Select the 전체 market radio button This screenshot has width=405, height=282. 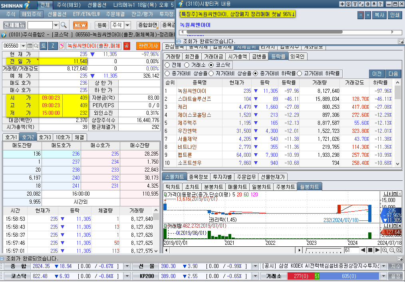(167, 65)
